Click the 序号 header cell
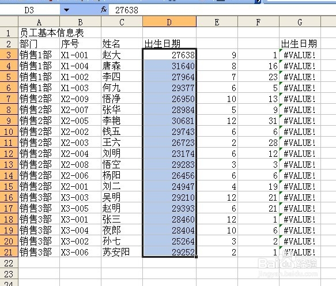 [x=80, y=44]
